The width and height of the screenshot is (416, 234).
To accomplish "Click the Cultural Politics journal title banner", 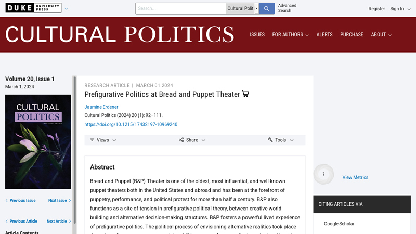I will (x=120, y=34).
